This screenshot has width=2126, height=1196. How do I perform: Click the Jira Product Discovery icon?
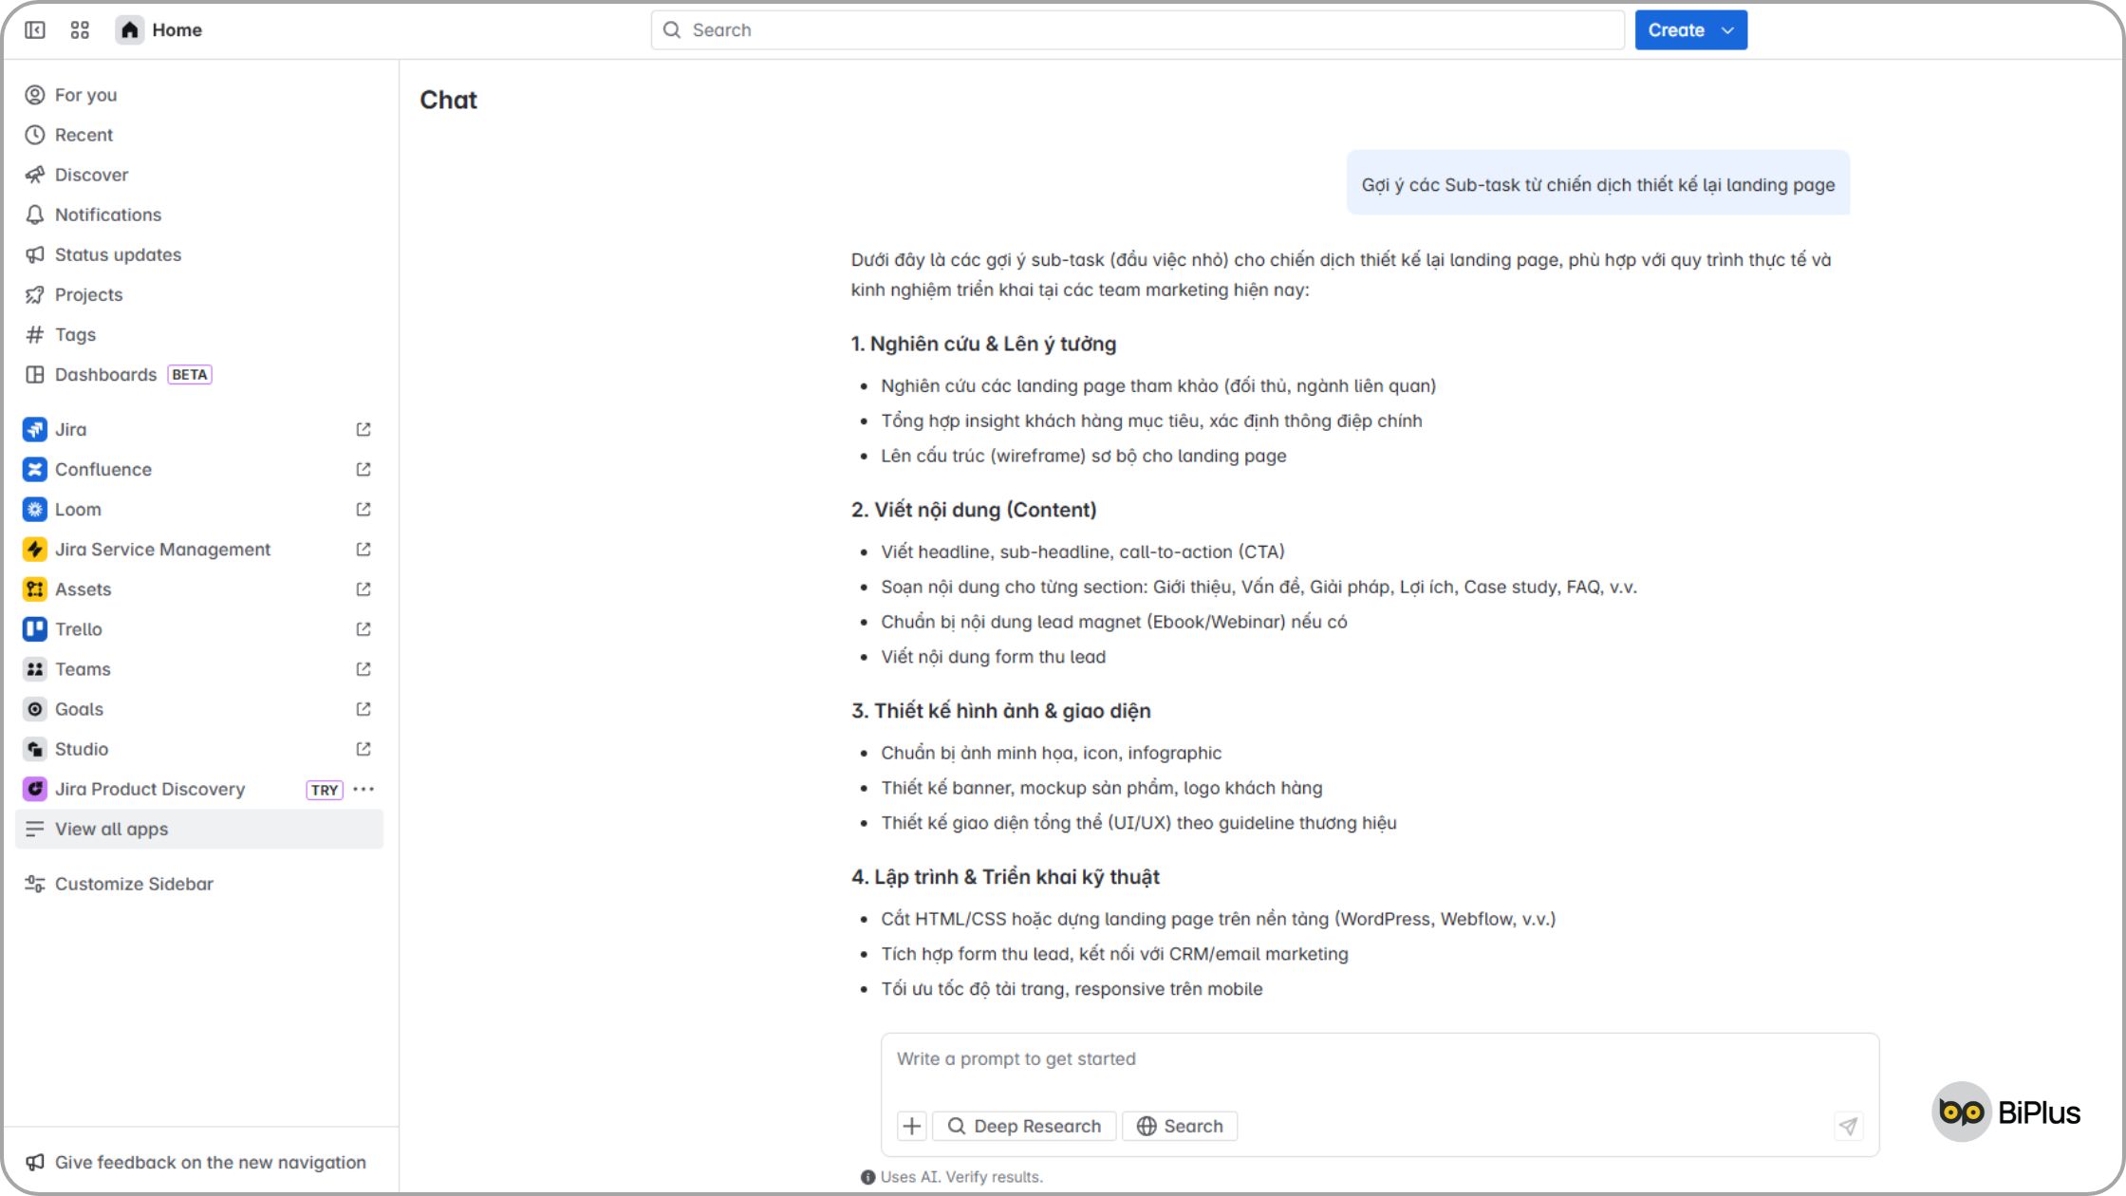coord(35,788)
